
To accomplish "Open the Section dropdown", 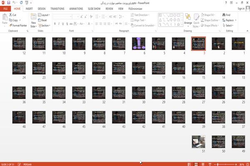I will coord(44,25).
